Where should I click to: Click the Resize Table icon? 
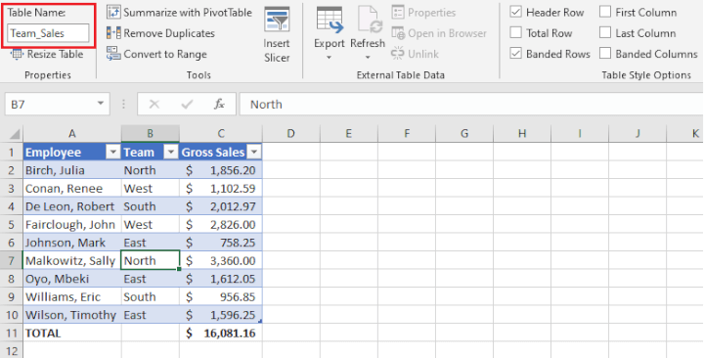pyautogui.click(x=18, y=55)
